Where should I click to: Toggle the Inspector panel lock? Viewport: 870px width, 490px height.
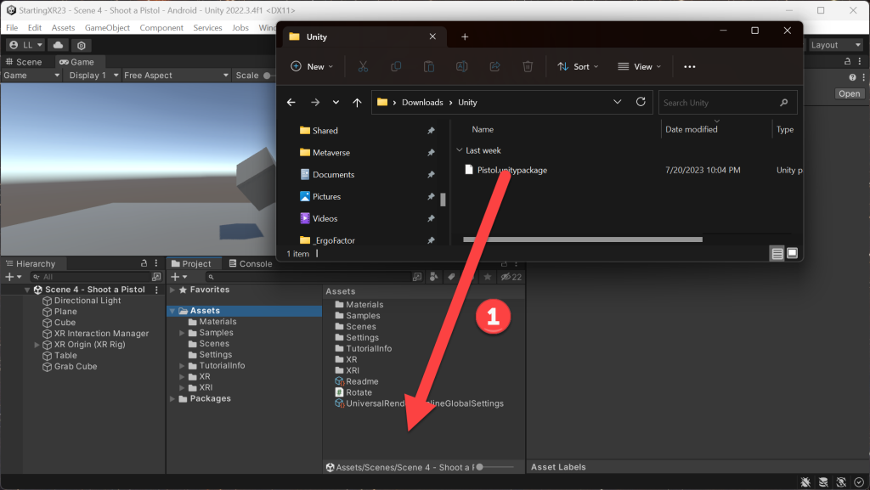pyautogui.click(x=847, y=61)
